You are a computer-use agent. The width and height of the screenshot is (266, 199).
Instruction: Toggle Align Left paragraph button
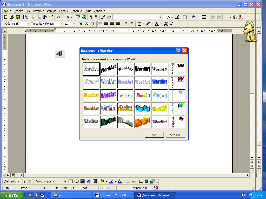coord(100,24)
